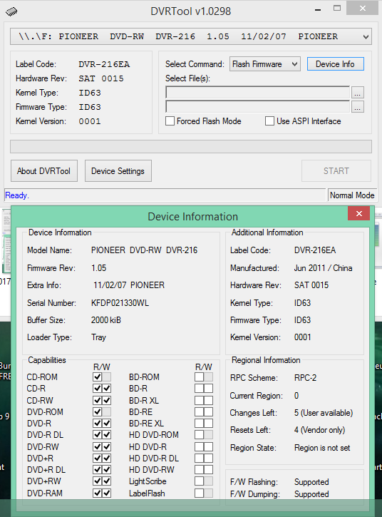
Task: Browse for the first firmware file
Action: click(x=357, y=93)
